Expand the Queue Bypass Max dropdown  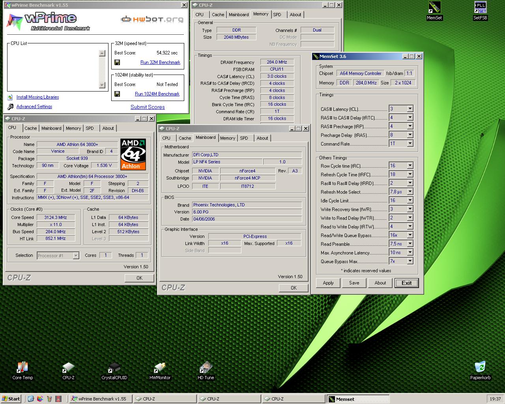pos(410,261)
